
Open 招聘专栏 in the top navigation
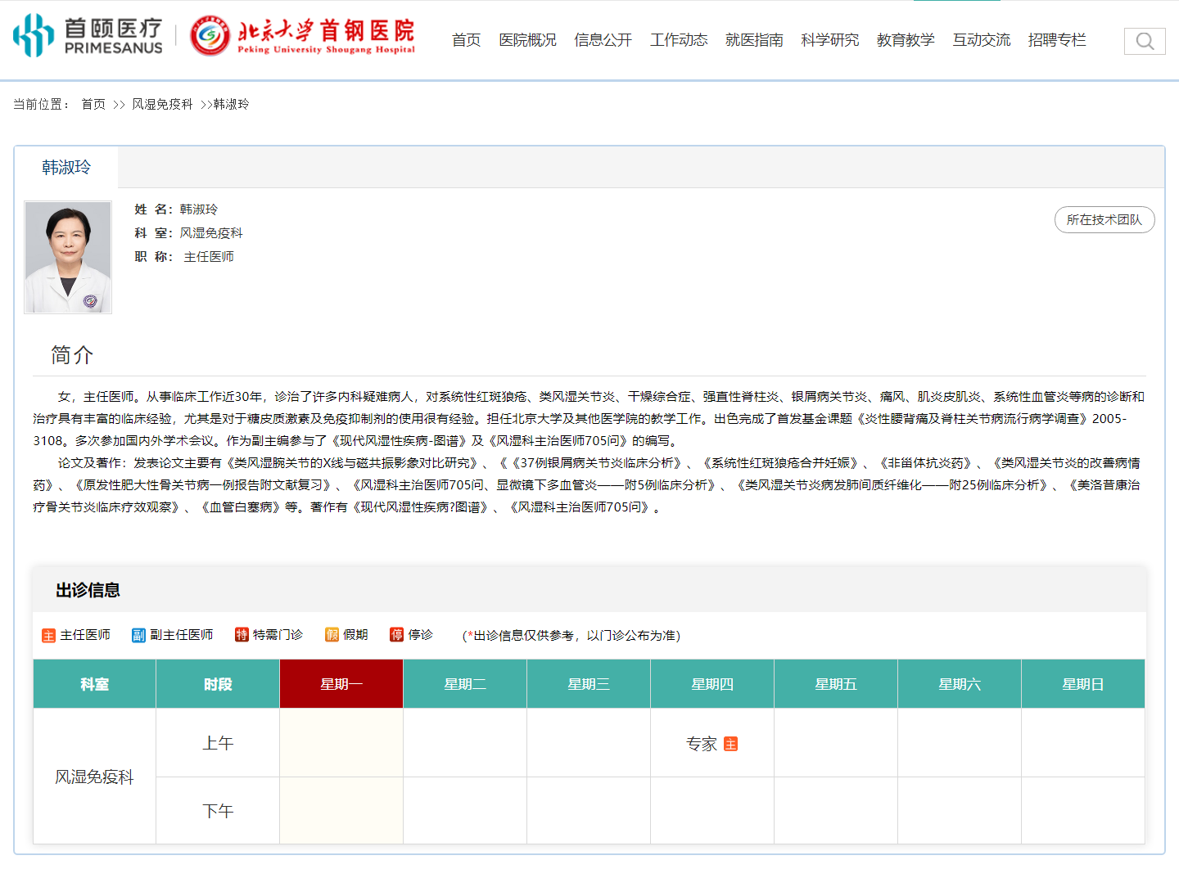(x=1057, y=40)
